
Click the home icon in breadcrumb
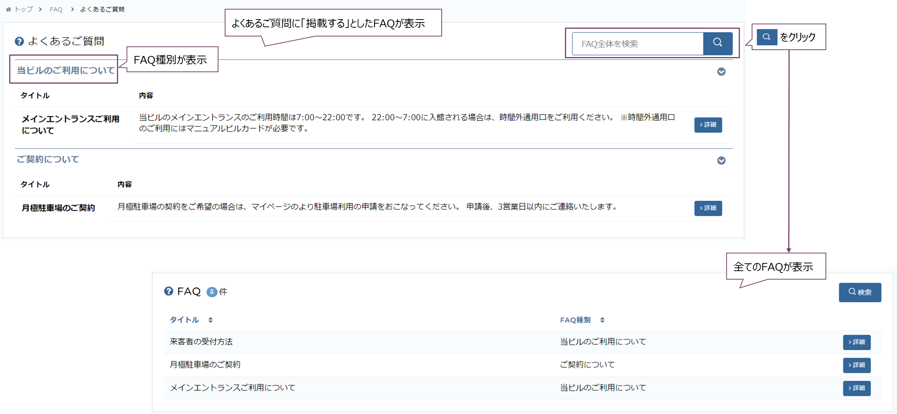click(8, 10)
